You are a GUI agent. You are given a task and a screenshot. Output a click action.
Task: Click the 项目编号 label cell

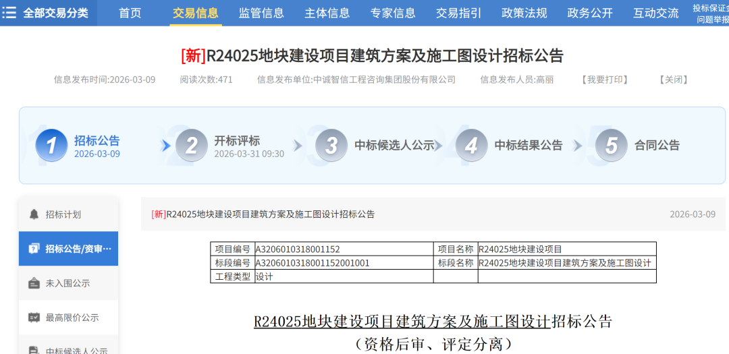pos(232,249)
